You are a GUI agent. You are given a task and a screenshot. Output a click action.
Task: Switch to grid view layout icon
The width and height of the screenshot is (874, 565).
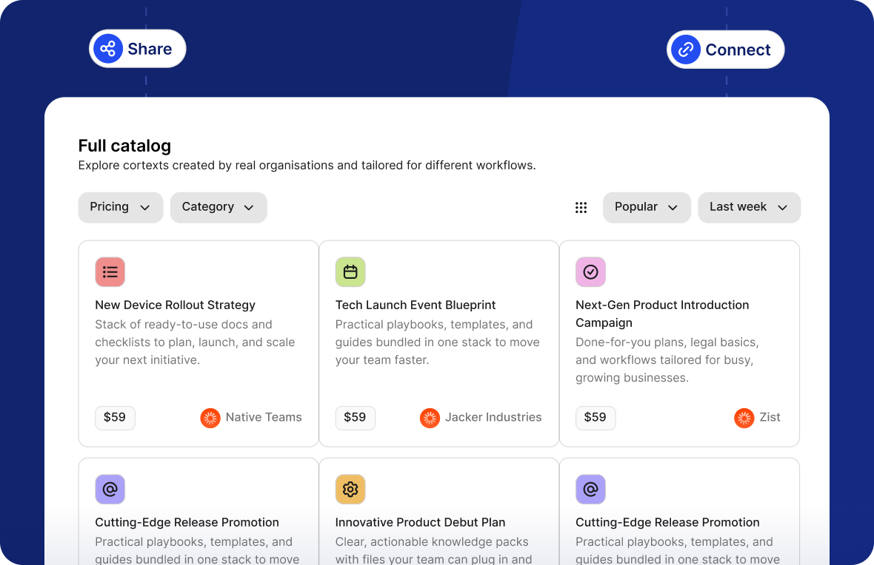(x=581, y=208)
